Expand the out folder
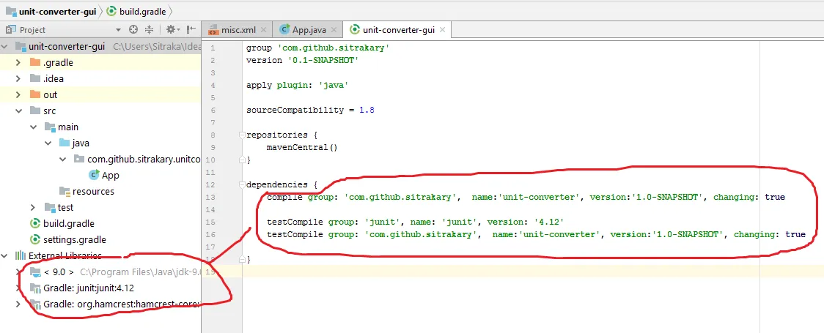 (x=18, y=95)
